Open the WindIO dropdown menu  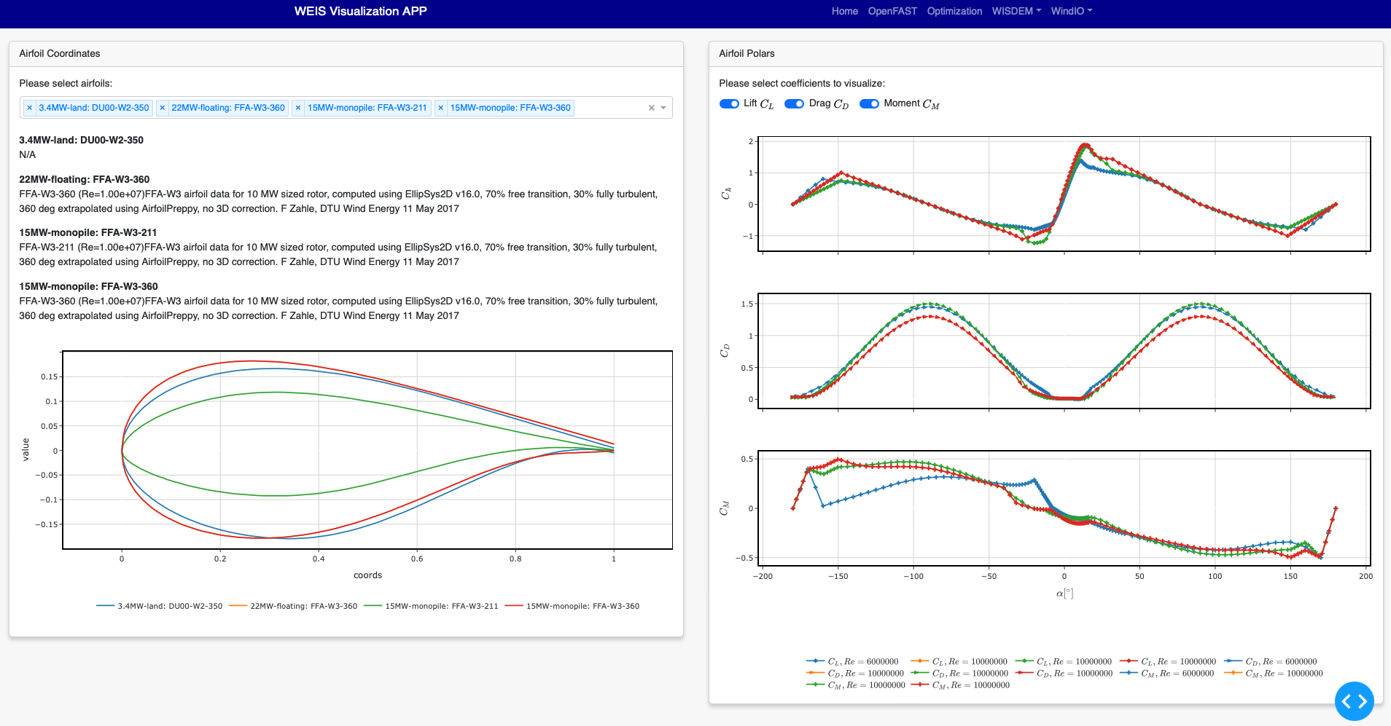coord(1071,11)
